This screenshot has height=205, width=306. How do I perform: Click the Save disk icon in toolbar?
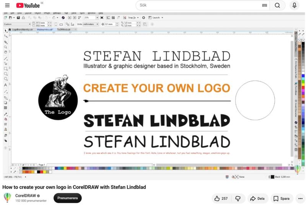click(18, 18)
